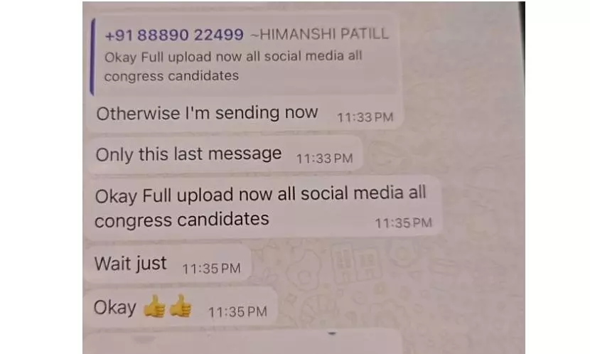Click the first thumbs-up emoji
The image size is (590, 354).
pyautogui.click(x=154, y=306)
